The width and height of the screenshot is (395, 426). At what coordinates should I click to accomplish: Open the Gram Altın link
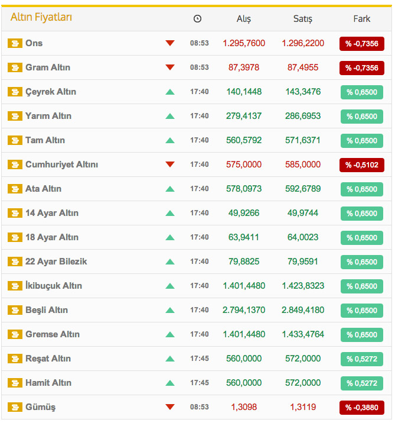(48, 67)
